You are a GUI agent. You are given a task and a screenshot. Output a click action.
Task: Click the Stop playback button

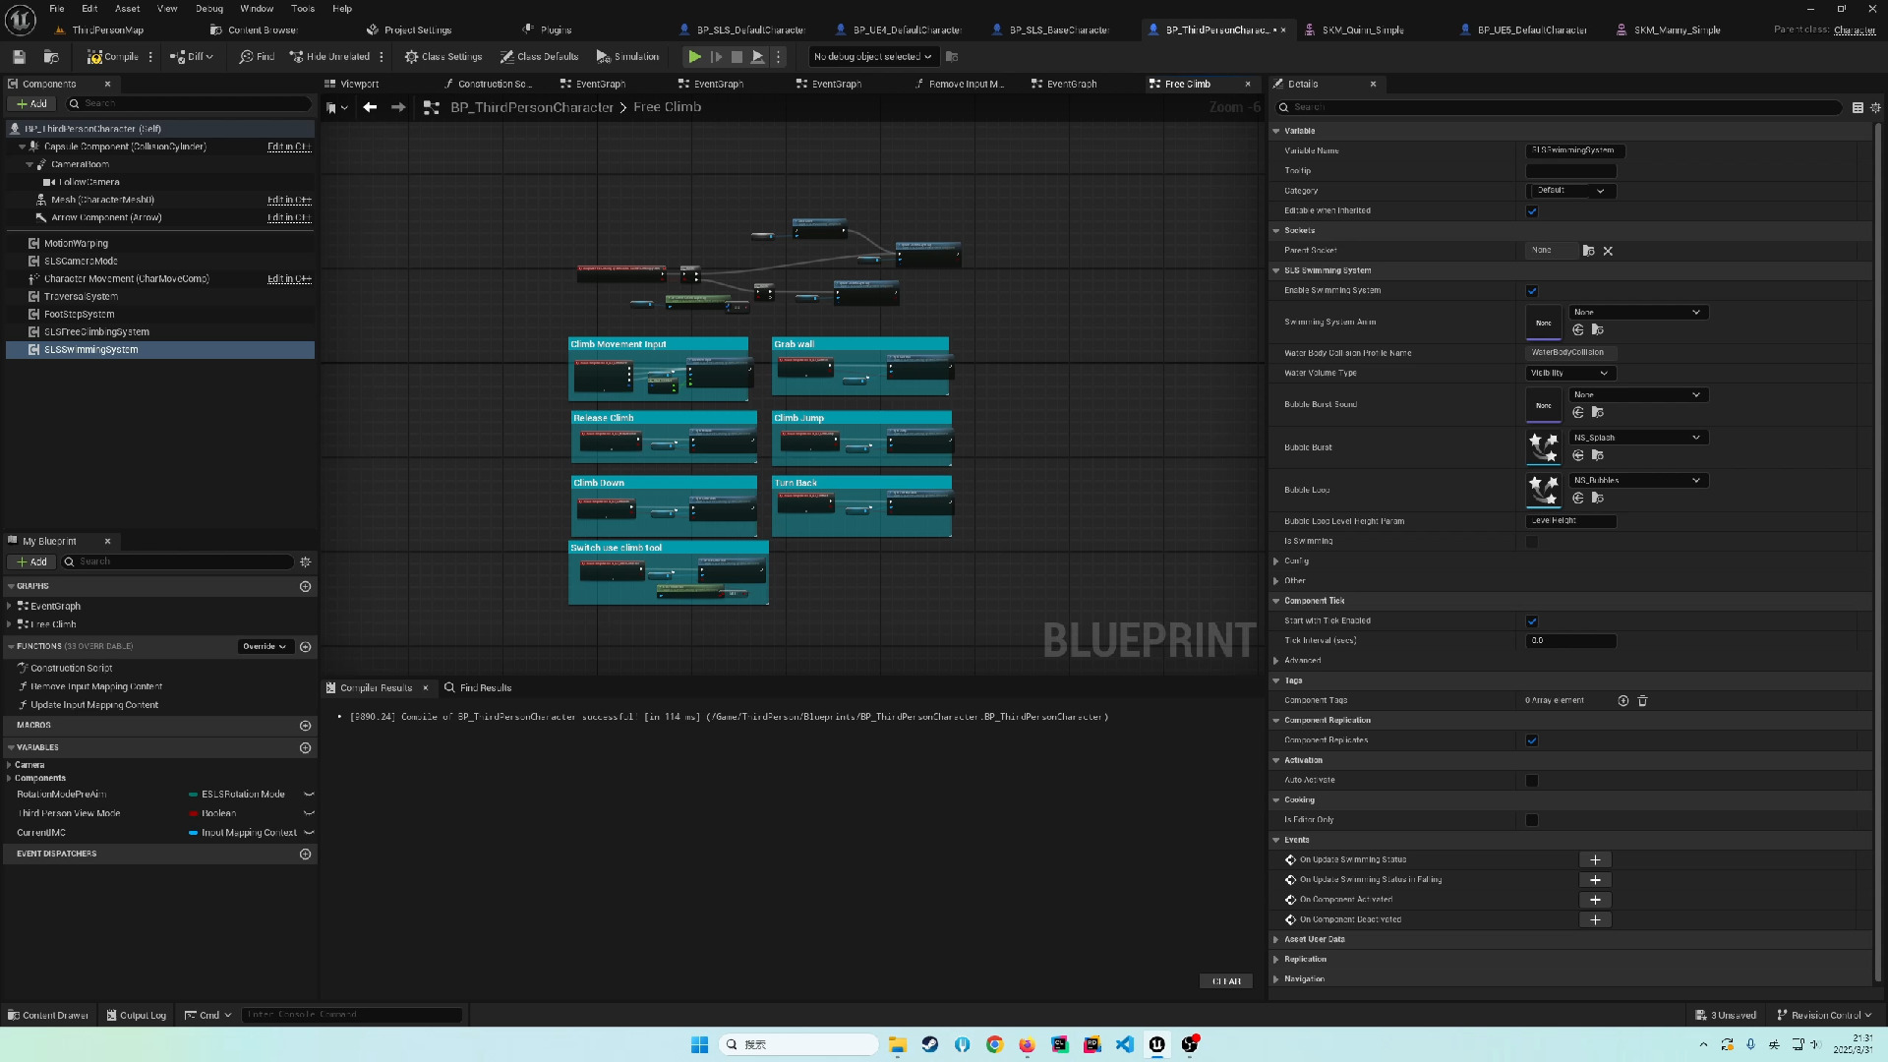point(737,57)
